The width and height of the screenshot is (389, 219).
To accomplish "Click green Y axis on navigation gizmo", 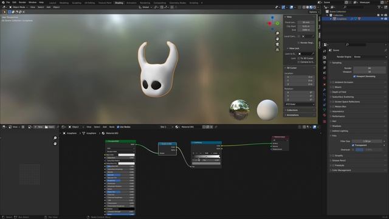I will pyautogui.click(x=277, y=23).
